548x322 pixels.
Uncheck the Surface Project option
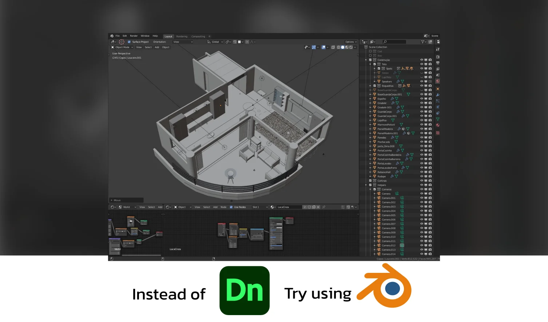pos(129,42)
